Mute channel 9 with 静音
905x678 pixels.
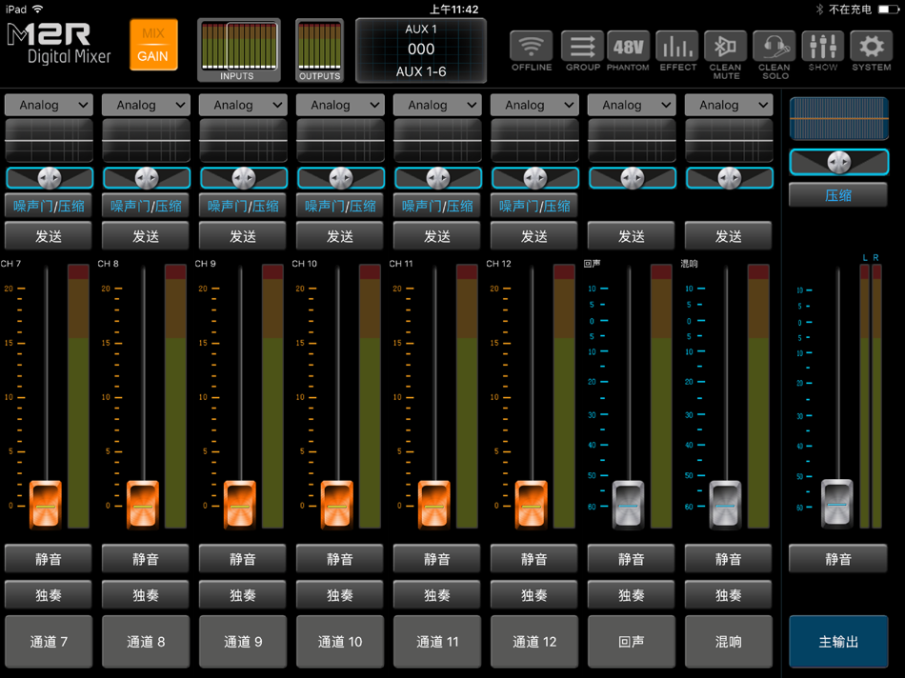click(x=242, y=559)
